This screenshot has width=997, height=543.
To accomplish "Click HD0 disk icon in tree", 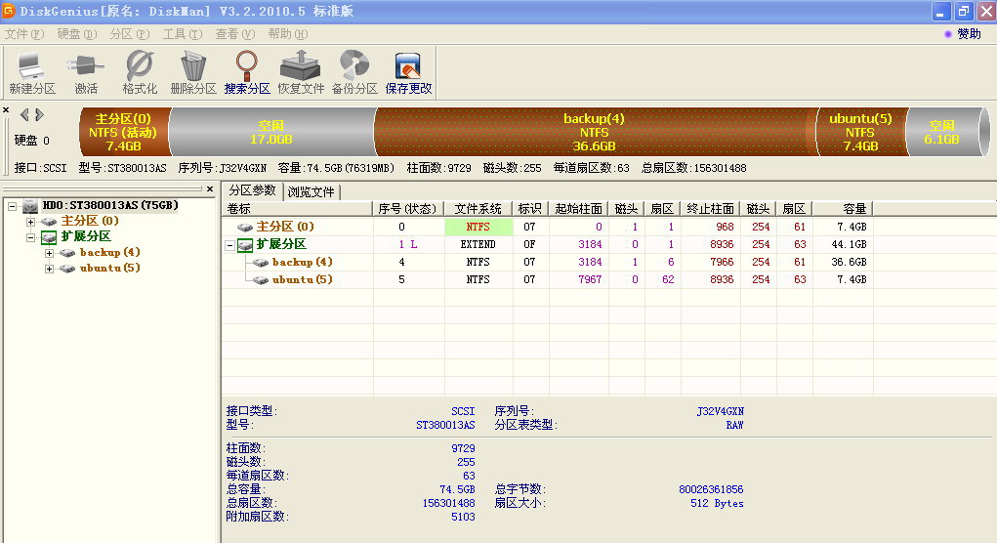I will 30,205.
